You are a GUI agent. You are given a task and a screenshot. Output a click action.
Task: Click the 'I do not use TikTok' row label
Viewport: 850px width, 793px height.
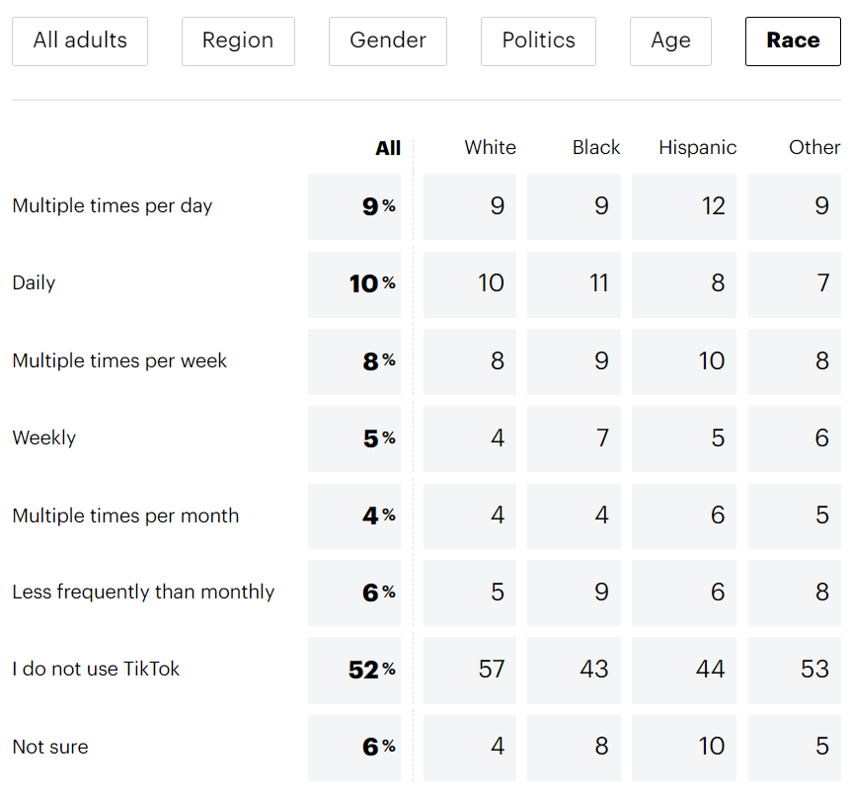coord(96,669)
